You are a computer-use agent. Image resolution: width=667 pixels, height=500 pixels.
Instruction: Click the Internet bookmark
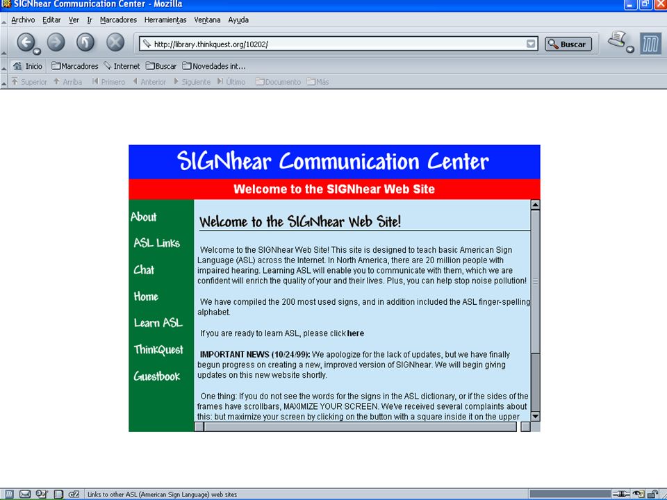[x=122, y=67]
